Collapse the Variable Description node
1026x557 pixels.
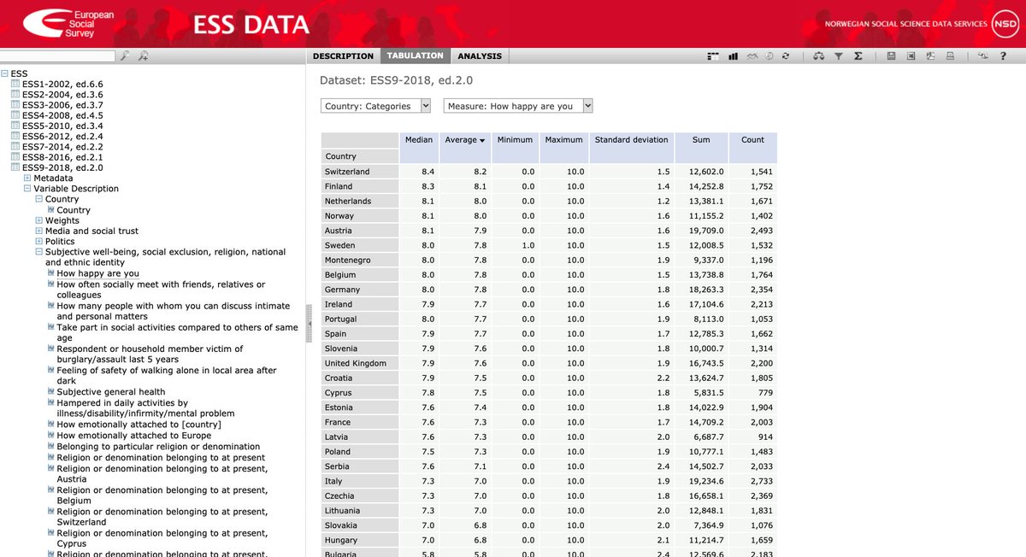tap(27, 189)
